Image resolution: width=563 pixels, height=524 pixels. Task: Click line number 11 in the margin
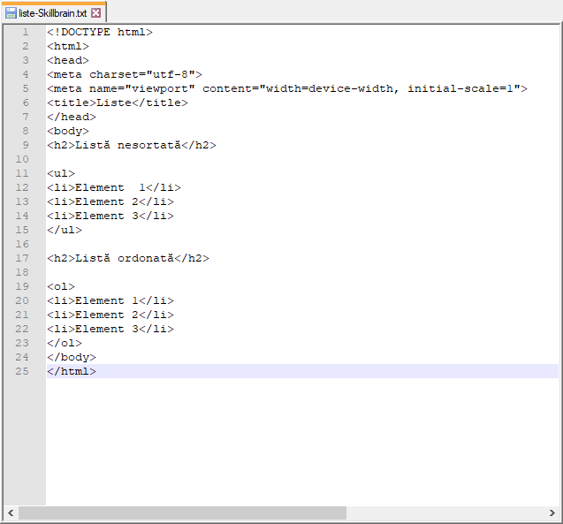coord(22,173)
